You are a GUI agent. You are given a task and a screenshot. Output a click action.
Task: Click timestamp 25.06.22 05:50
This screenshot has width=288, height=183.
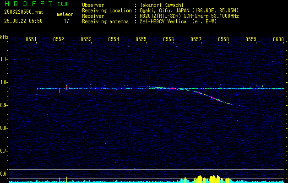[23, 21]
